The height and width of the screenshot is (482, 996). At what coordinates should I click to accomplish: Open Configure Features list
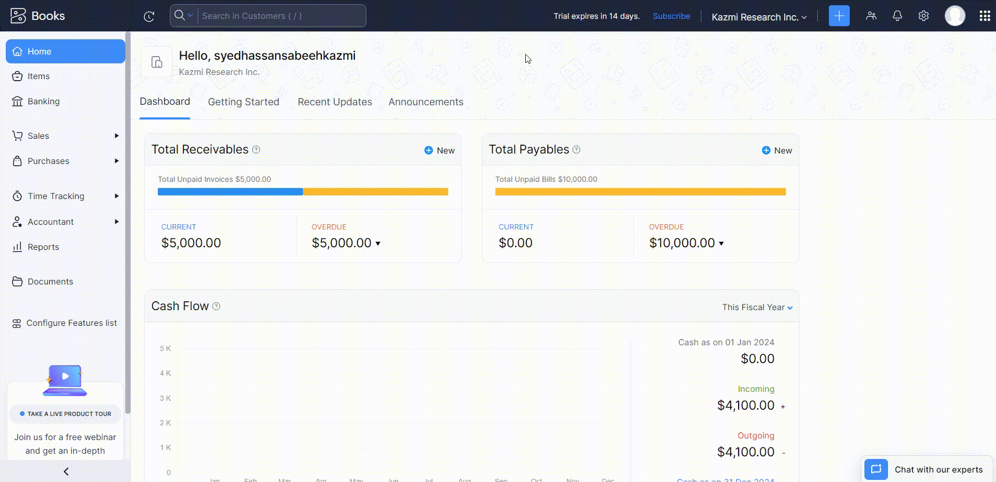tap(66, 323)
